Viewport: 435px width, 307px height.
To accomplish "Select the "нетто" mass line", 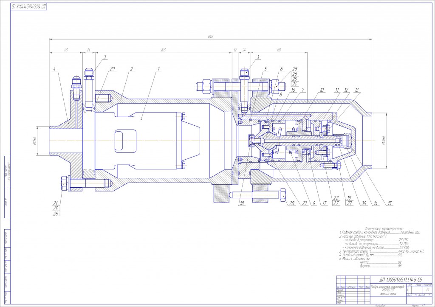I will tap(381, 262).
